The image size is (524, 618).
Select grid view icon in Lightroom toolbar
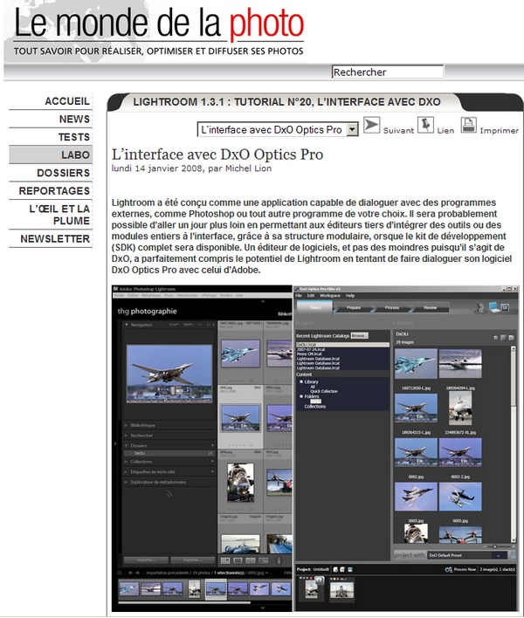[x=225, y=560]
